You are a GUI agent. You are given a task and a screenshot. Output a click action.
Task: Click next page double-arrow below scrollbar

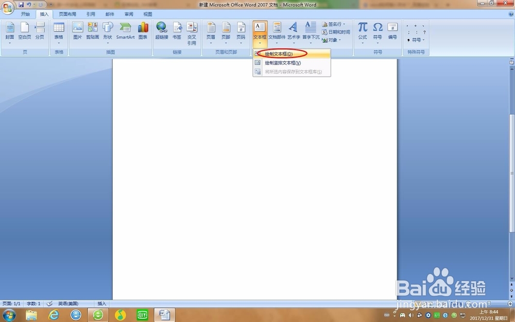click(x=512, y=296)
